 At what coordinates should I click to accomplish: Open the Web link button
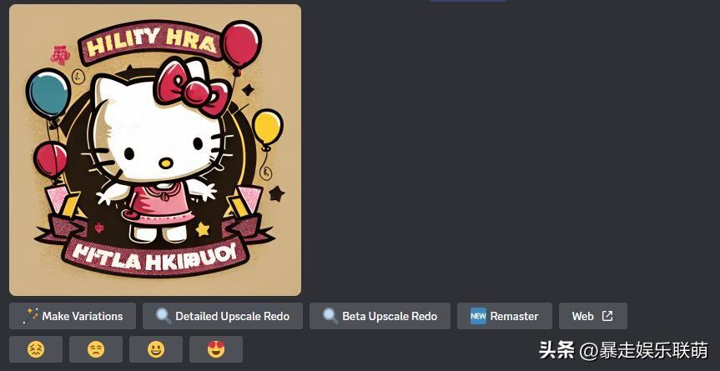point(593,316)
